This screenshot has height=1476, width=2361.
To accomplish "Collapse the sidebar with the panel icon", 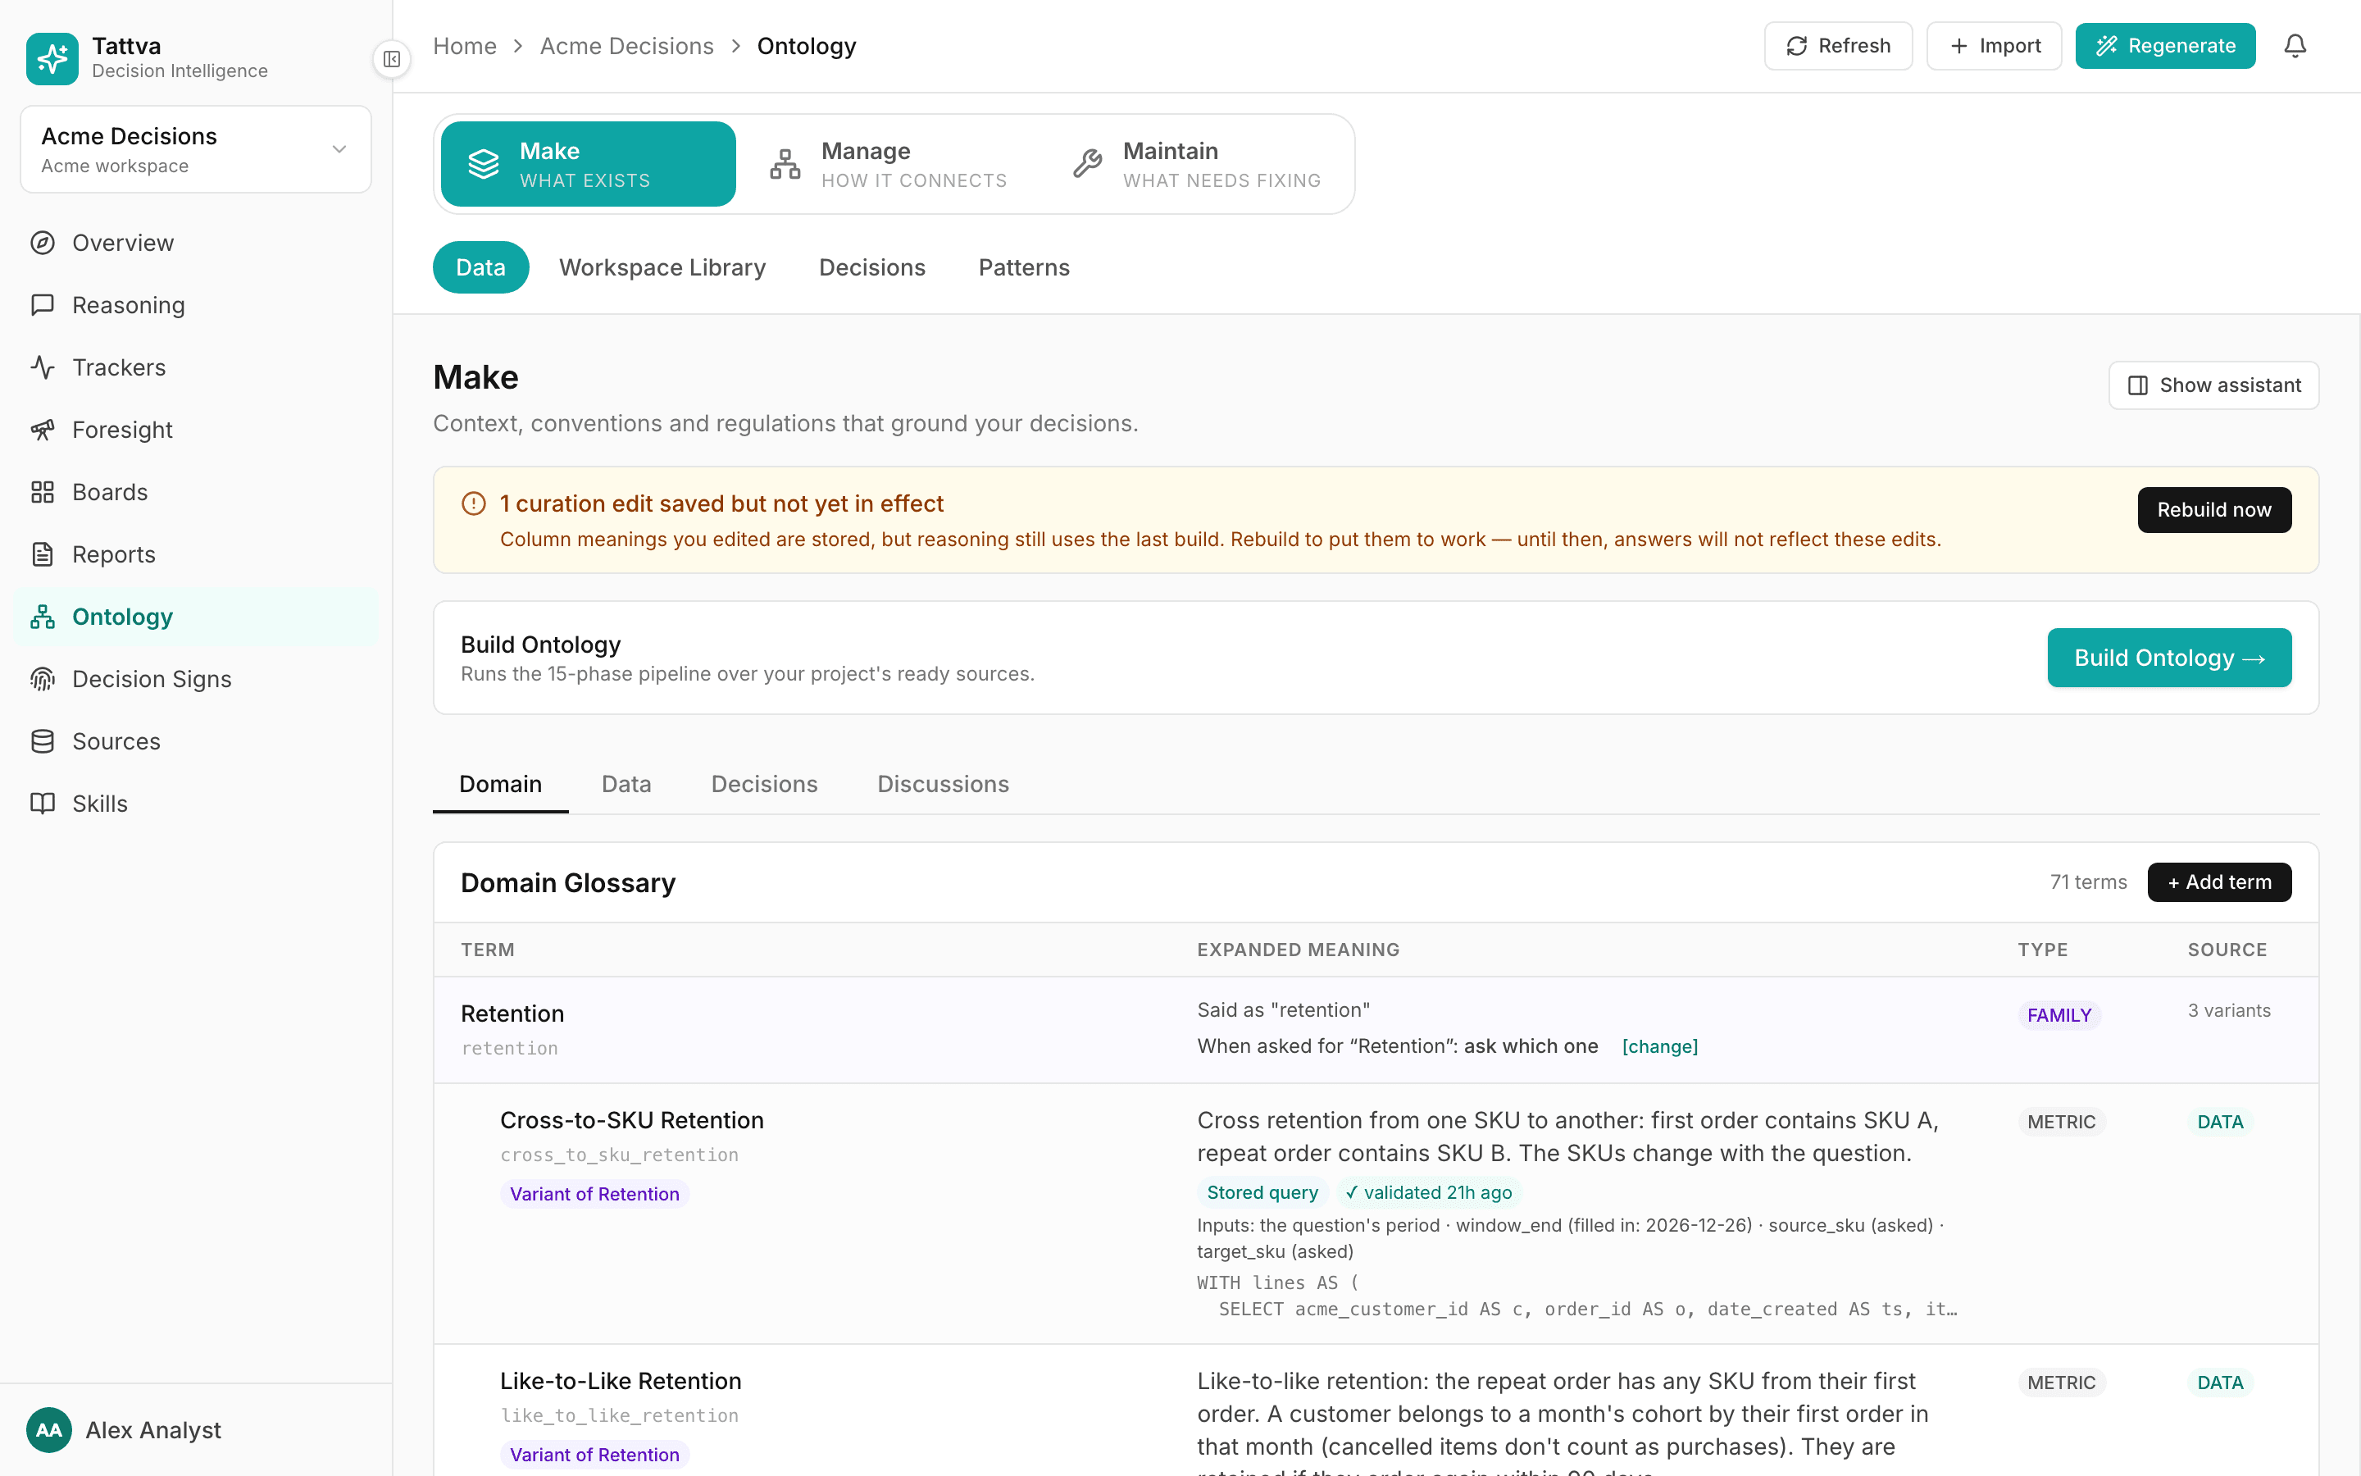I will pos(392,60).
